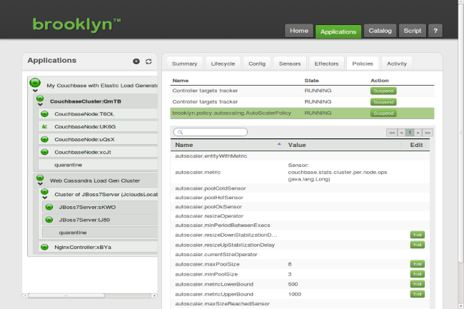Click the refresh applications icon

[148, 61]
